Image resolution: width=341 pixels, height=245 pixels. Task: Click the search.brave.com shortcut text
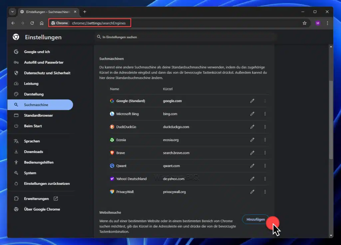click(176, 153)
